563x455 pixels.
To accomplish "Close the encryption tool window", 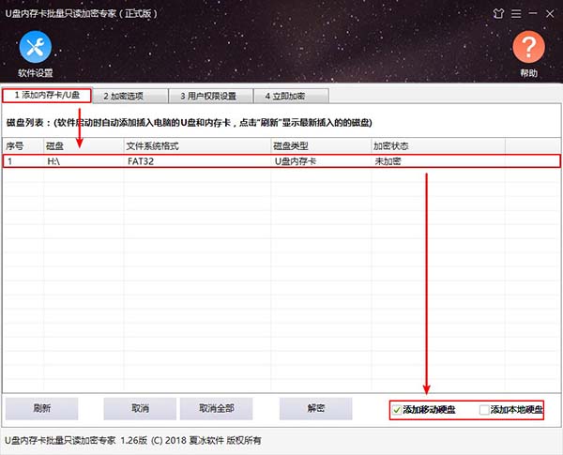I will click(549, 12).
